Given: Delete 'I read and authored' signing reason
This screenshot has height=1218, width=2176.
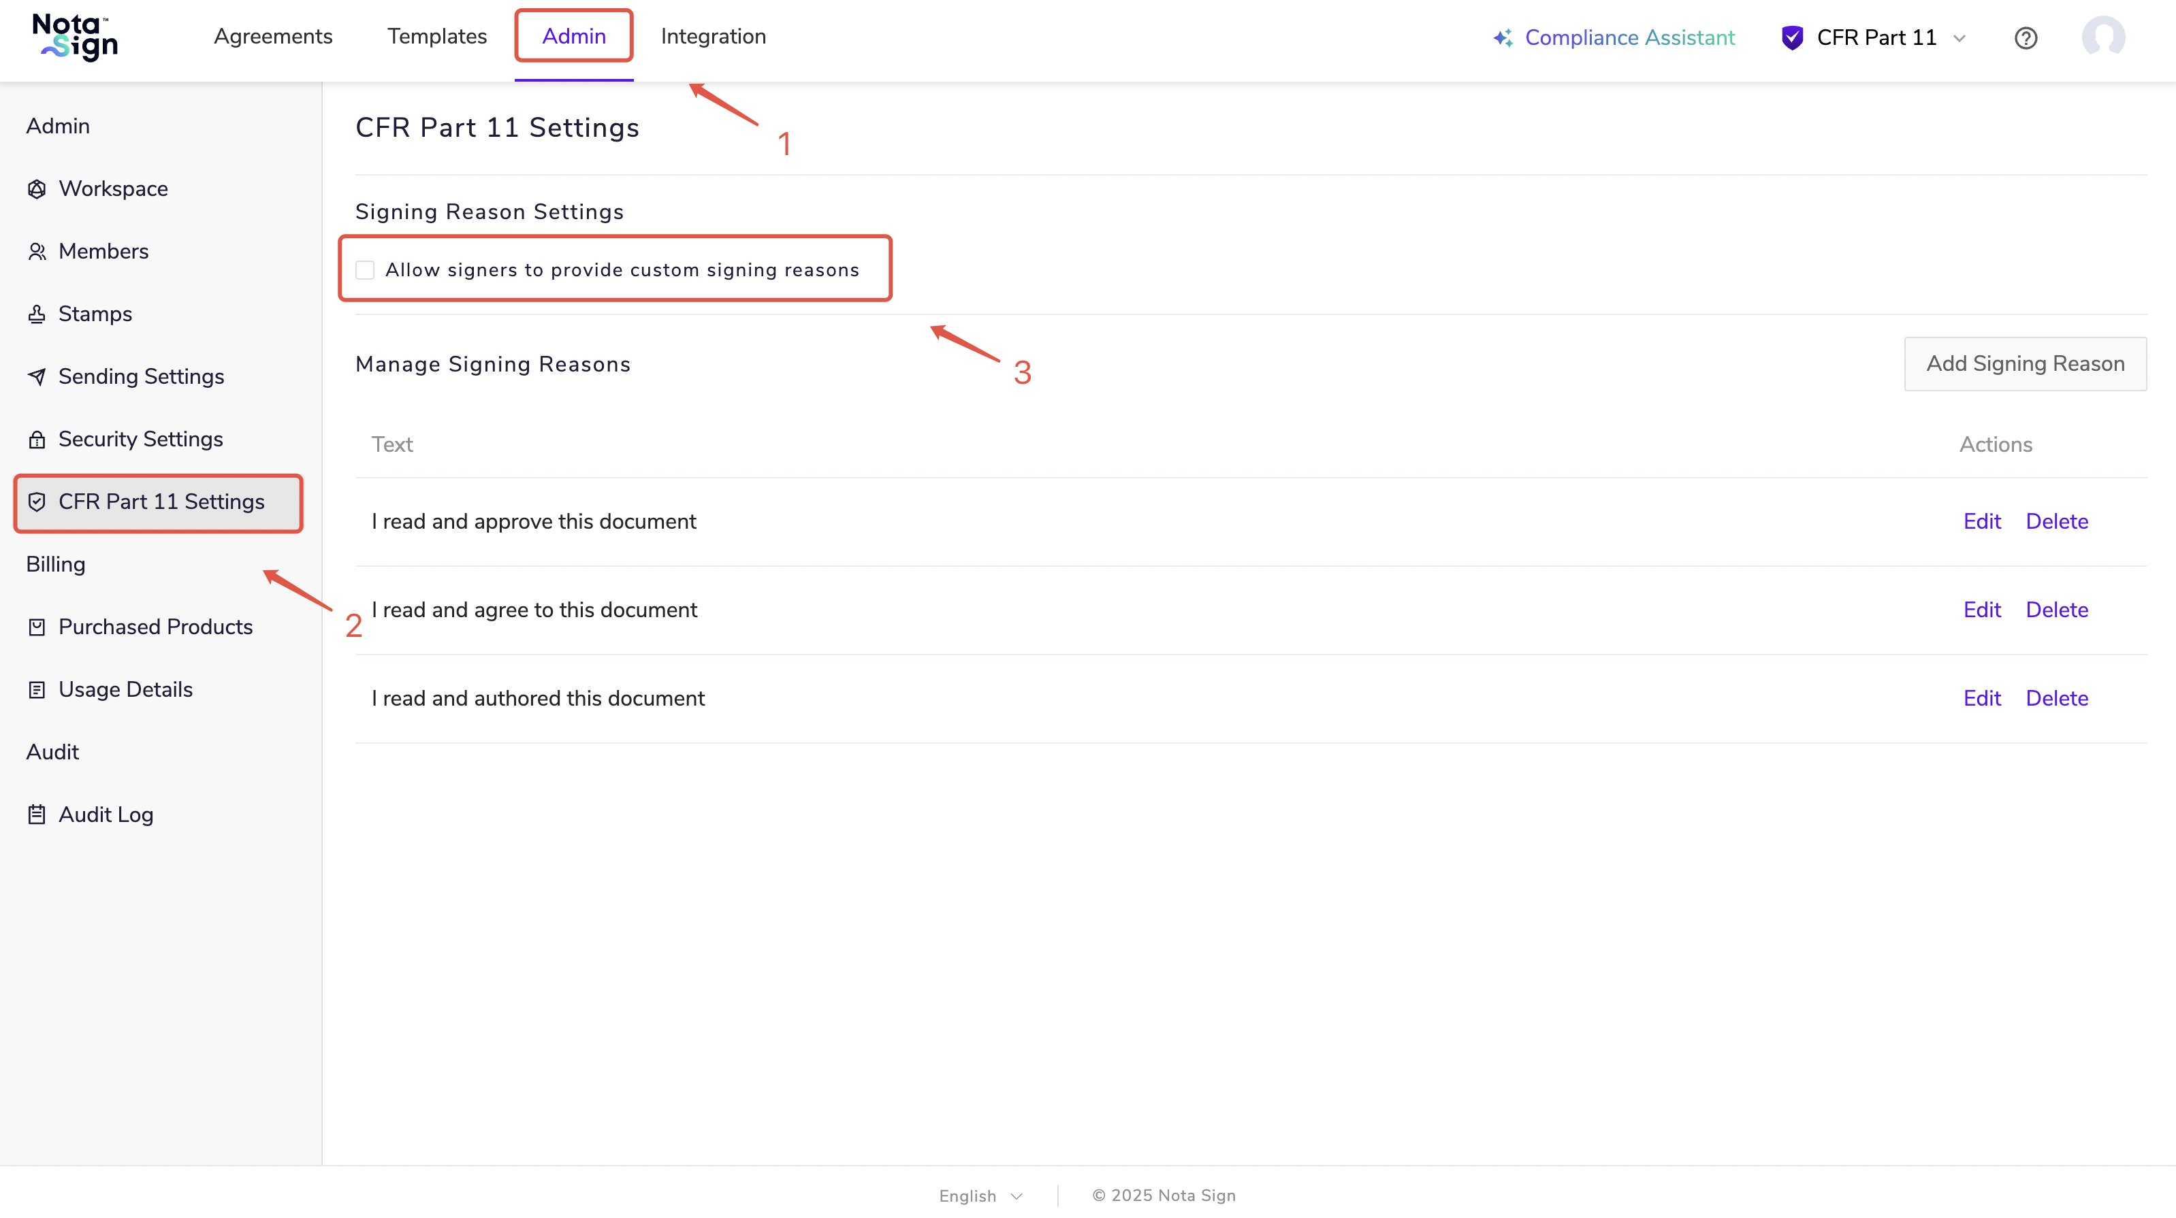Looking at the screenshot, I should point(2056,698).
